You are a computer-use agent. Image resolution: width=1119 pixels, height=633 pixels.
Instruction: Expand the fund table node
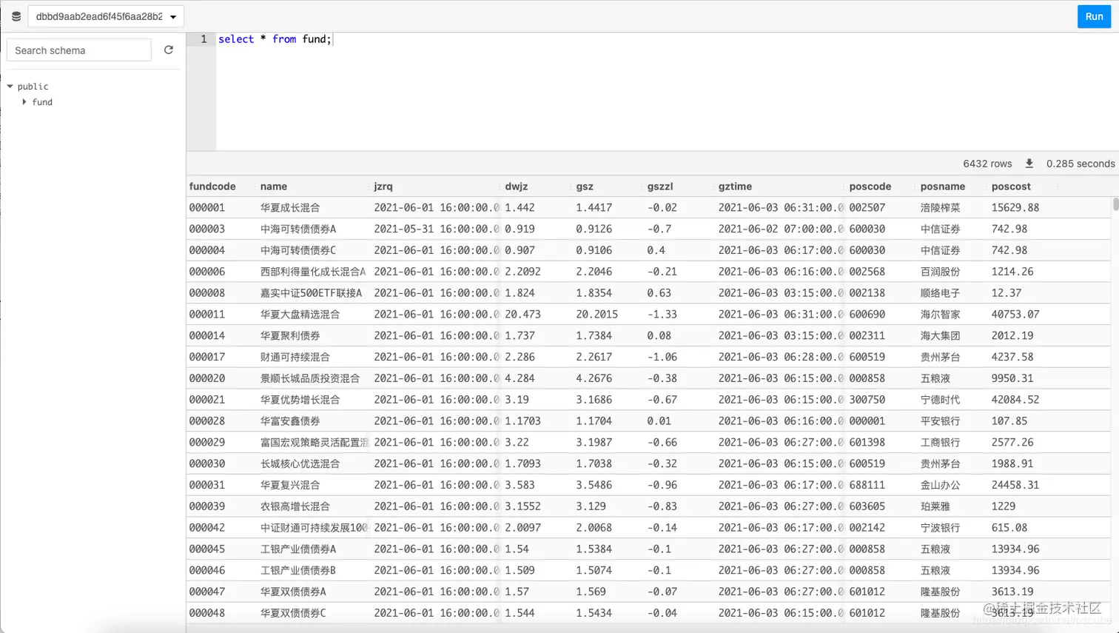coord(24,102)
